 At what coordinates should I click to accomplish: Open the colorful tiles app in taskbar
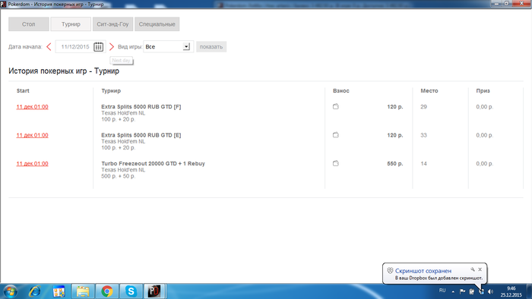[59, 291]
